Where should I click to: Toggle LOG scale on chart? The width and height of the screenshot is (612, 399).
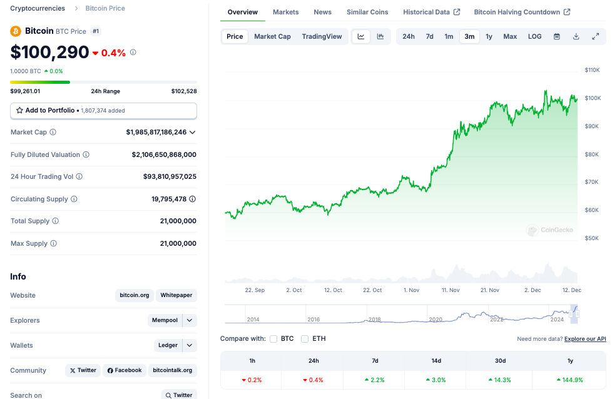point(535,37)
